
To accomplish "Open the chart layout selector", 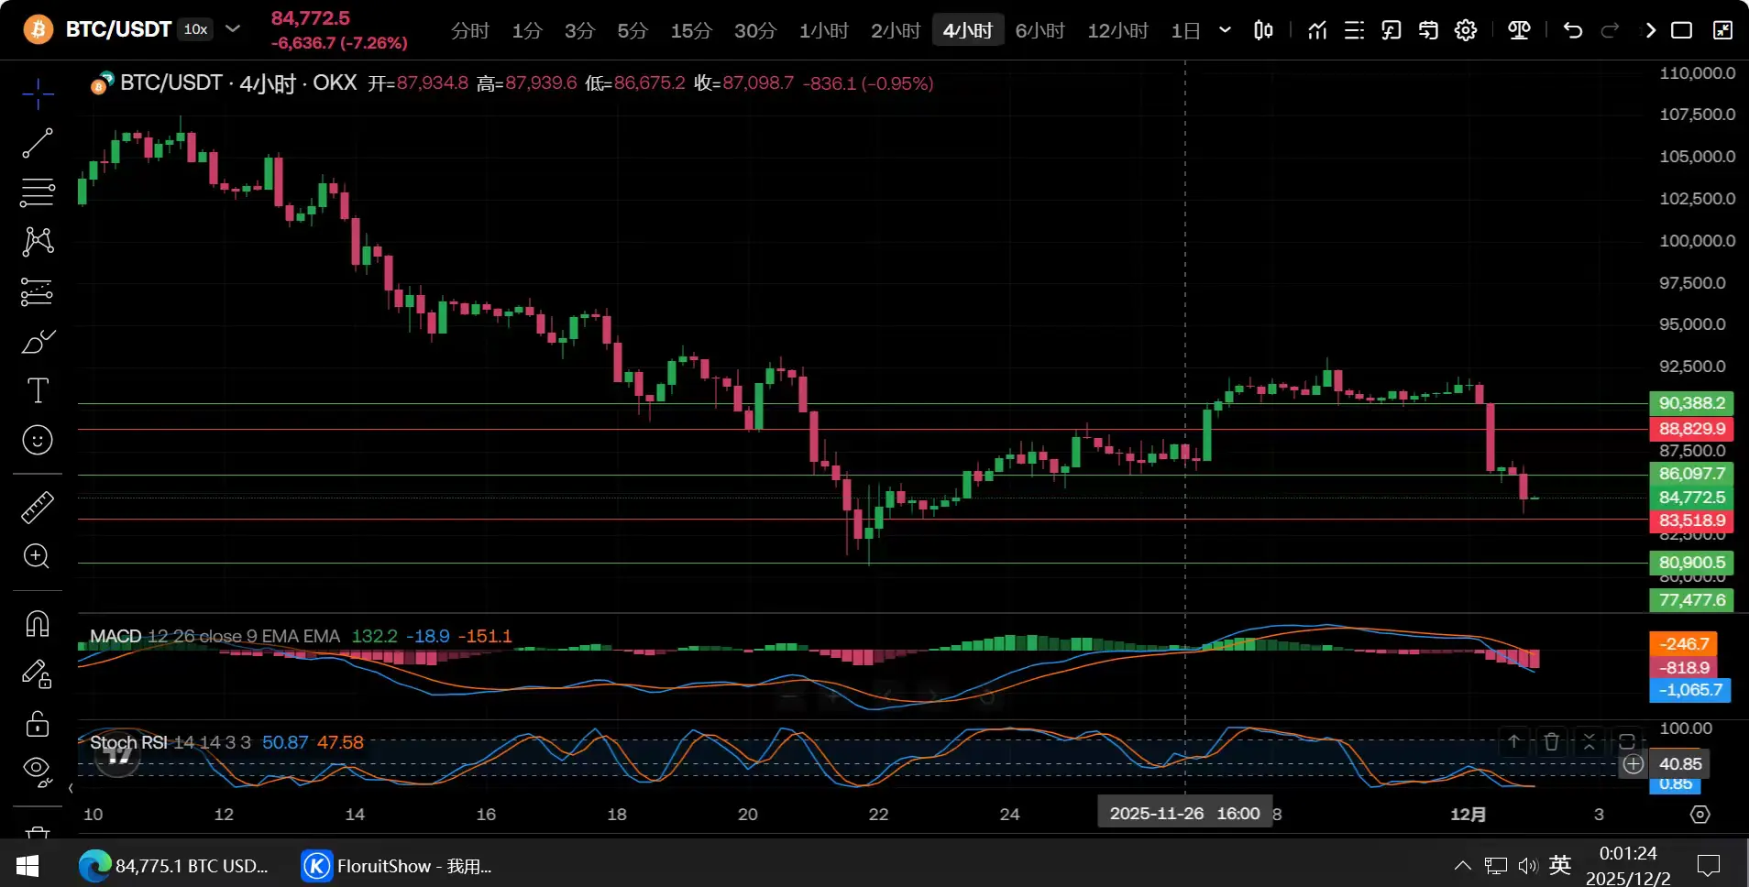I will pyautogui.click(x=1682, y=30).
